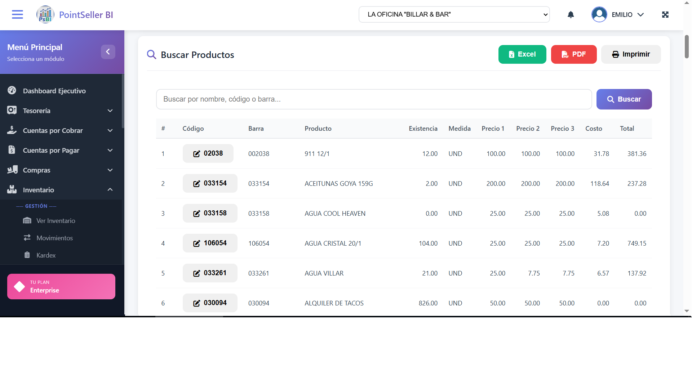Open the hamburger menu icon
The height and width of the screenshot is (389, 692).
(x=17, y=14)
